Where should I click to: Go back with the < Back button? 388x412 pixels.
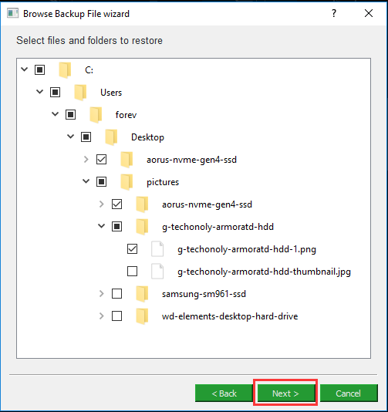[x=224, y=393]
